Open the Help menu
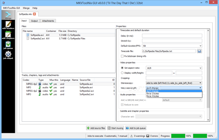This screenshot has width=219, height=140. pos(35,8)
